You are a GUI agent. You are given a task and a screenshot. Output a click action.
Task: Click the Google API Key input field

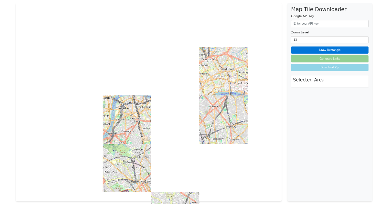329,24
